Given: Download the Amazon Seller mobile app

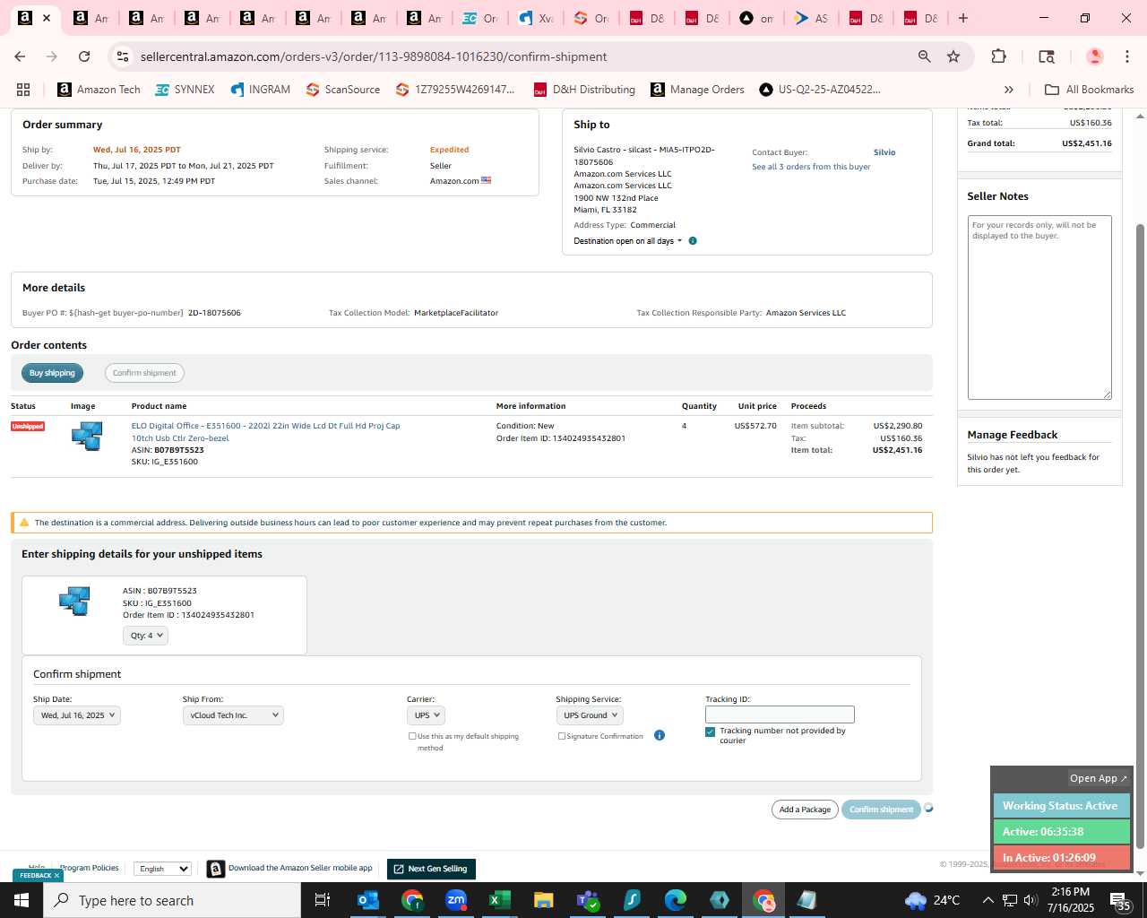Looking at the screenshot, I should 290,869.
